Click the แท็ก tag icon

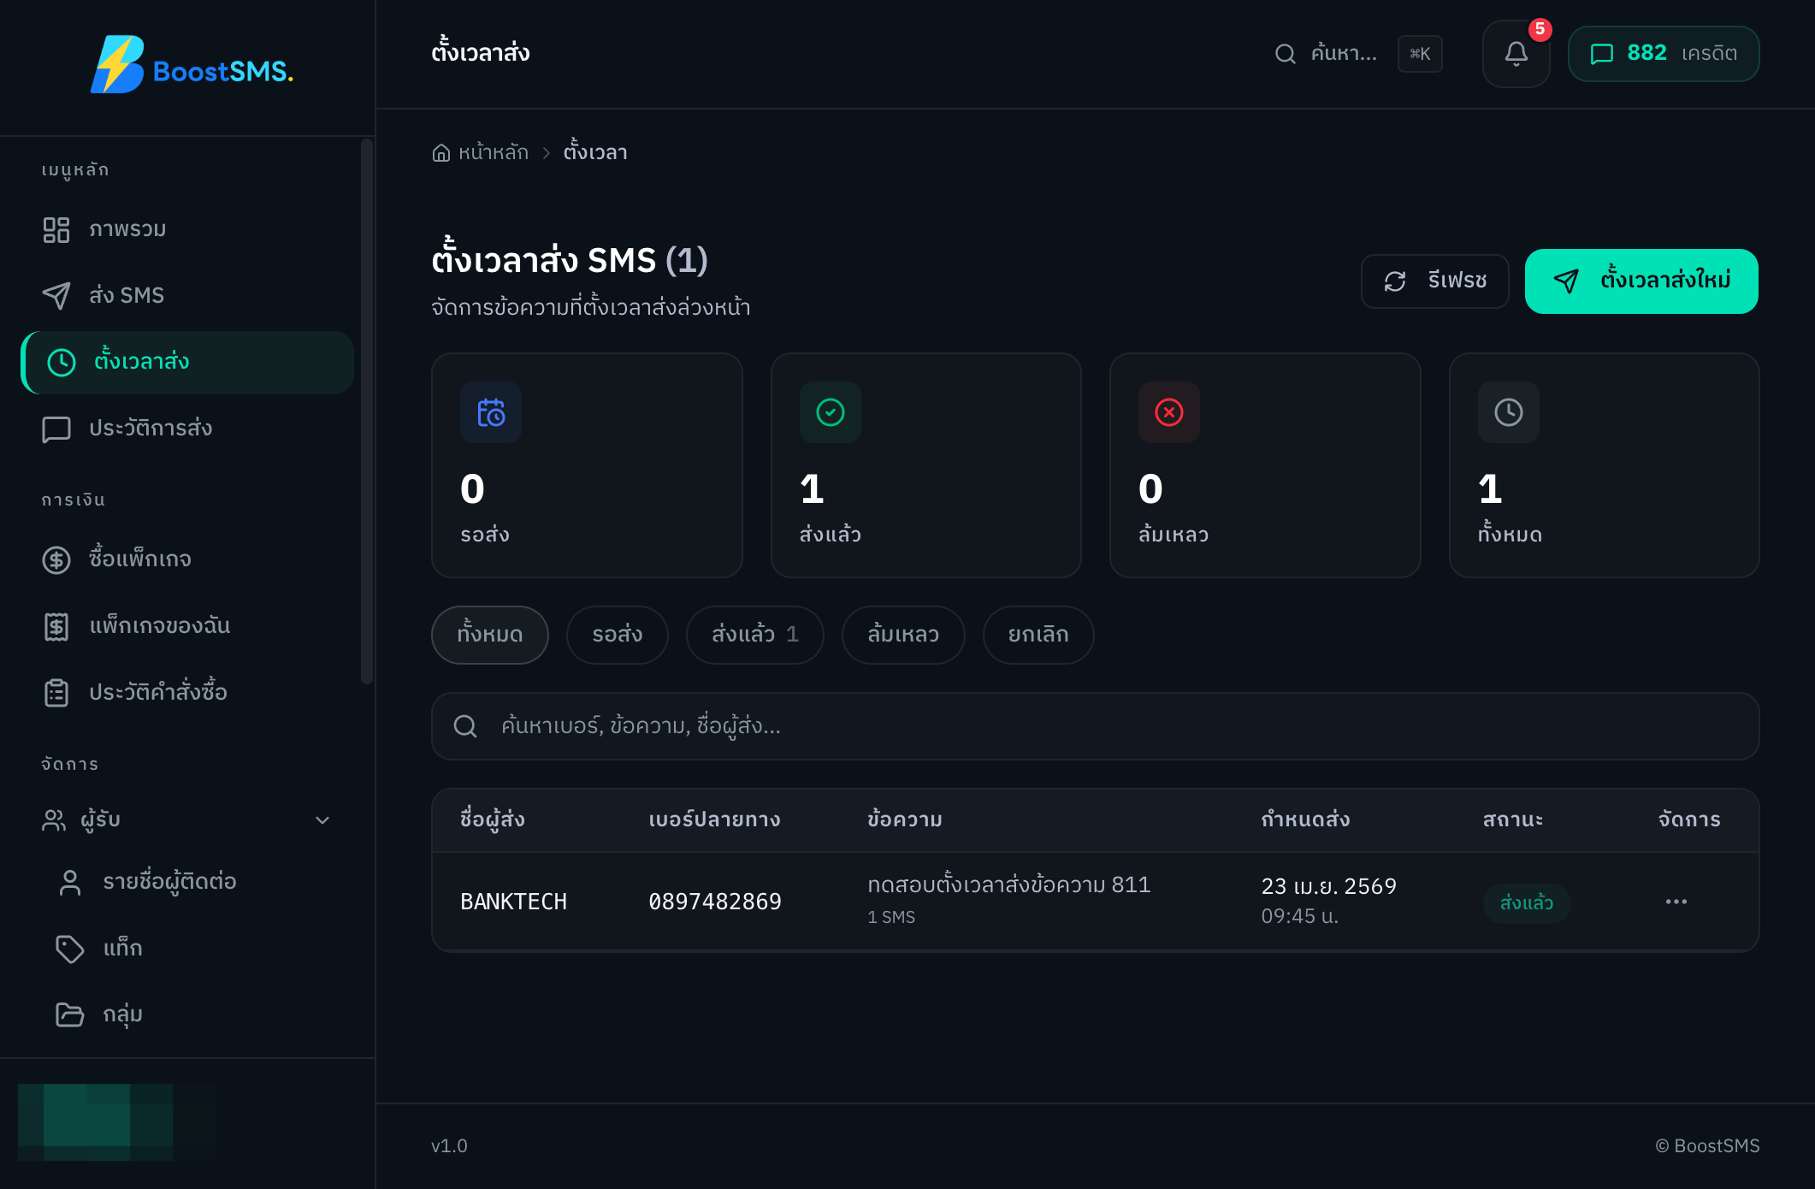(x=70, y=949)
